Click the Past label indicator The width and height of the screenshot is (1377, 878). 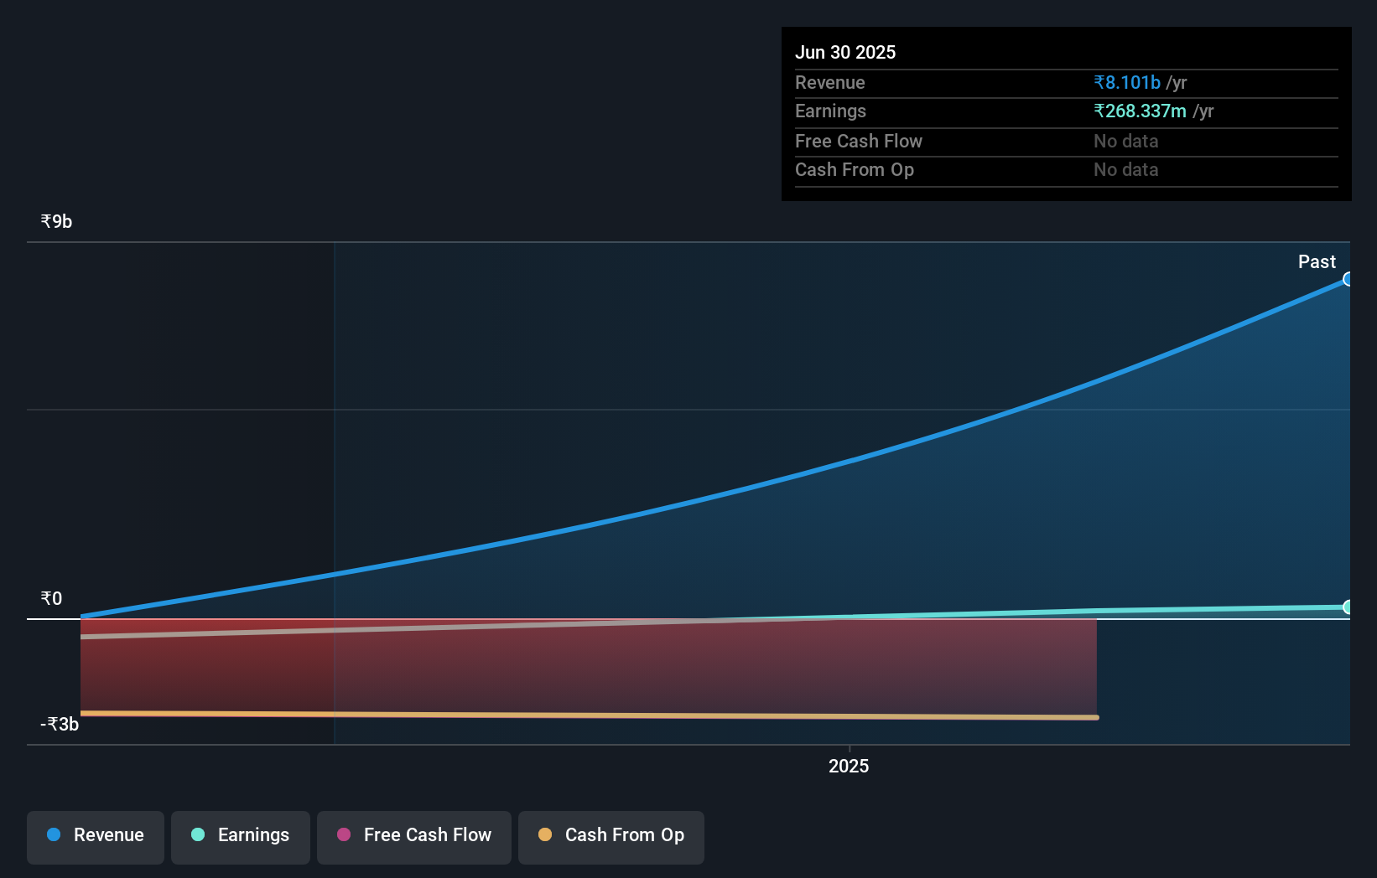pyautogui.click(x=1317, y=261)
